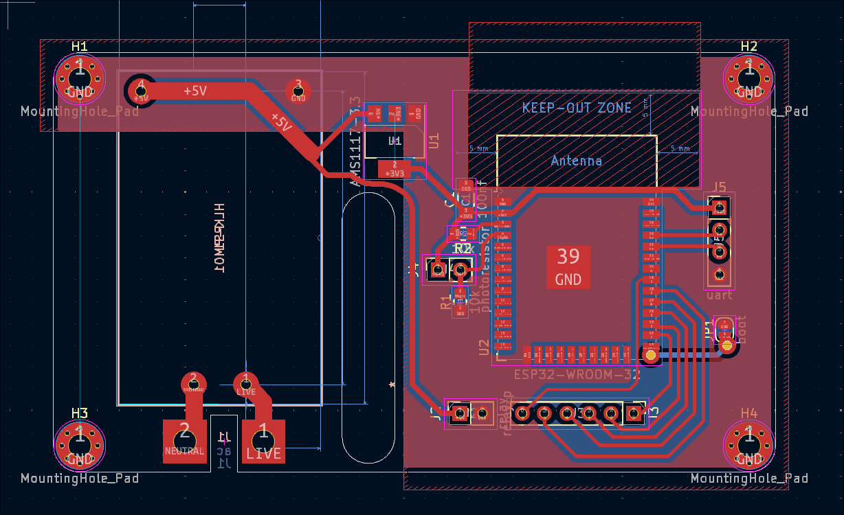This screenshot has width=844, height=515.
Task: Select the +3V3 pad of U1 regulator
Action: (x=394, y=169)
